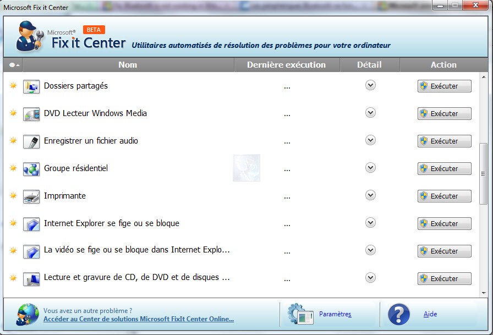This screenshot has height=335, width=493.
Task: Click the star next to La vidéo se fige
Action: pyautogui.click(x=13, y=250)
